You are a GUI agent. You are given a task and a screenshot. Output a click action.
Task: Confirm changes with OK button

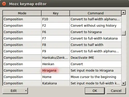click(95, 91)
